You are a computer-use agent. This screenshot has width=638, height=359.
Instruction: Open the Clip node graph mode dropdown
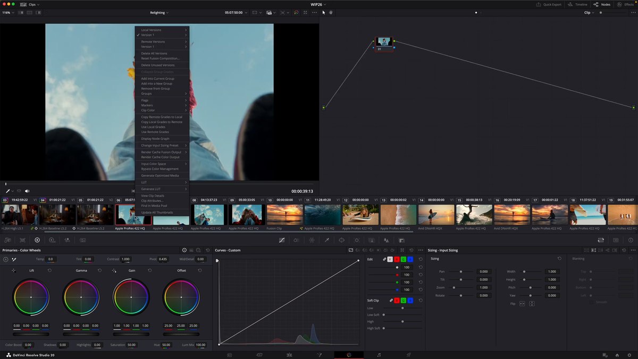(x=589, y=12)
